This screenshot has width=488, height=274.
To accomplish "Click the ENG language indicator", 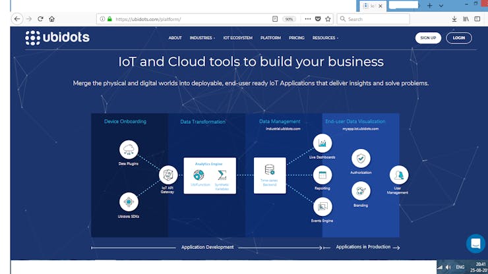I will (x=460, y=267).
